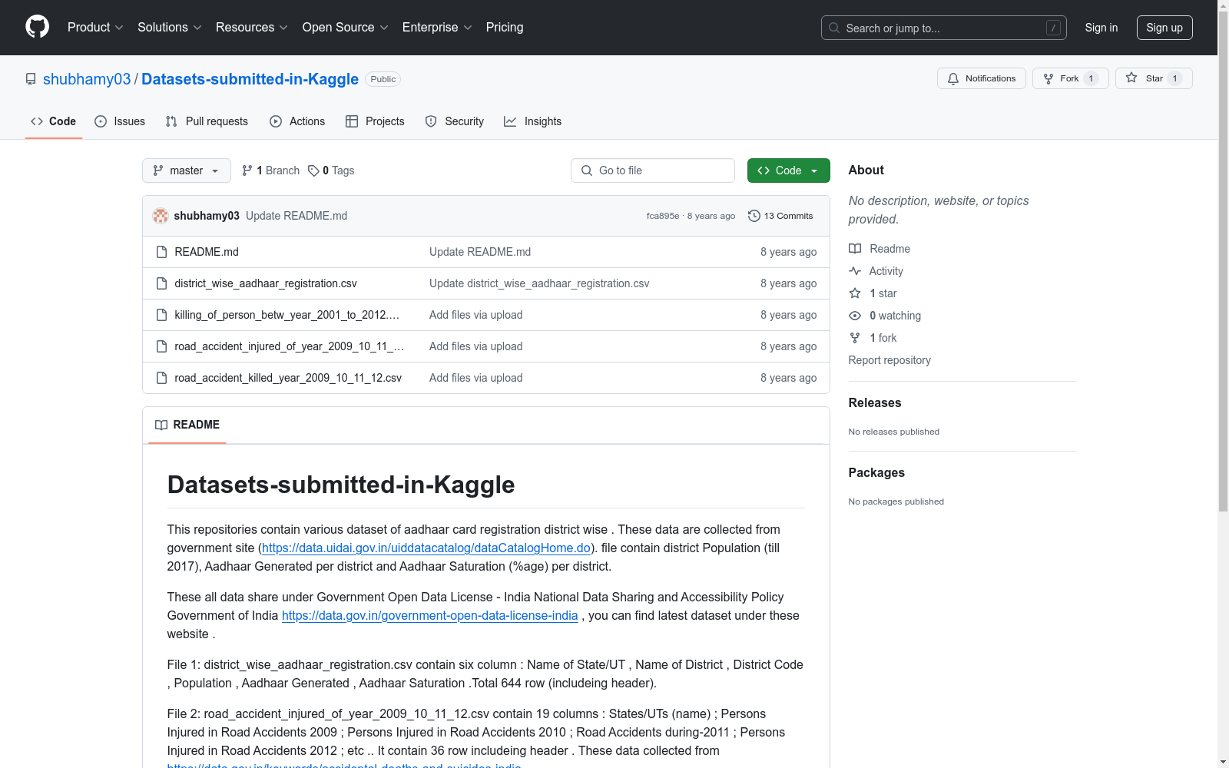
Task: Open road_accident_injured_of_year_2009_10_11 file
Action: (x=290, y=346)
